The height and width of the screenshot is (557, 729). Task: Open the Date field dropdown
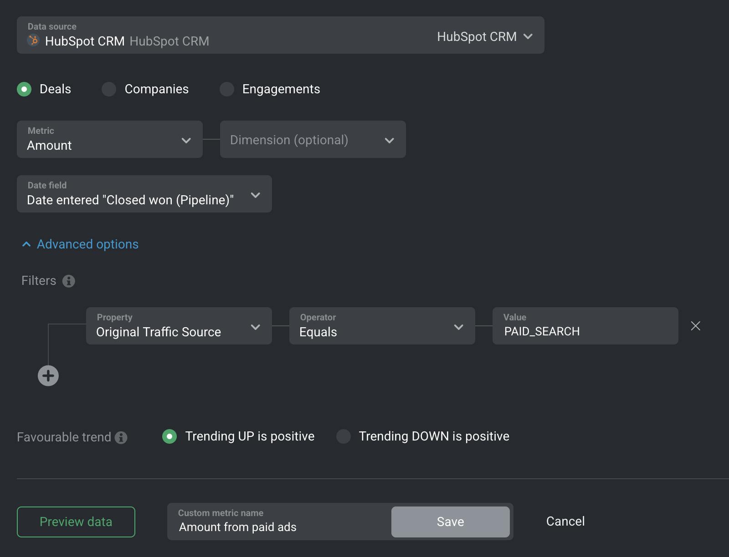pos(144,194)
